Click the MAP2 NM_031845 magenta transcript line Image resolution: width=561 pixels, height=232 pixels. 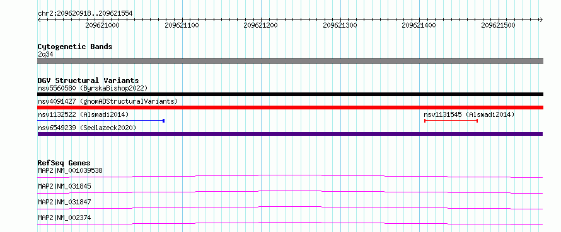pyautogui.click(x=290, y=192)
